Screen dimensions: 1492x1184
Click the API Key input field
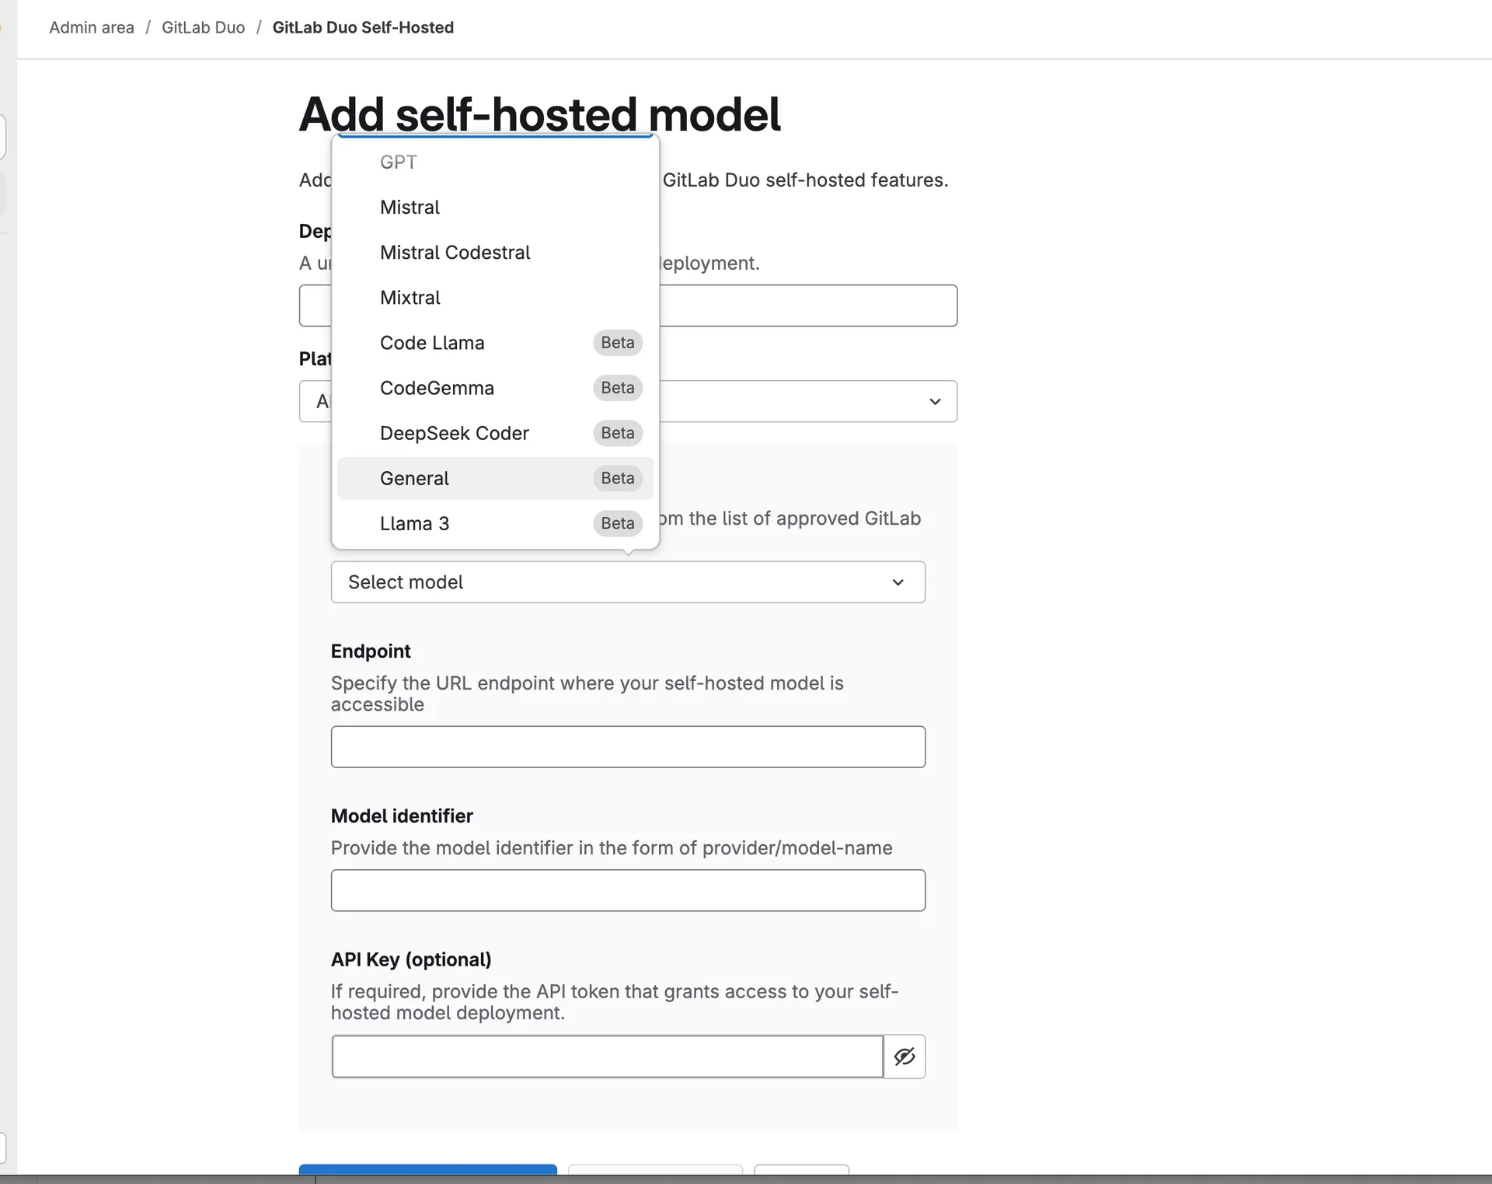pos(608,1057)
